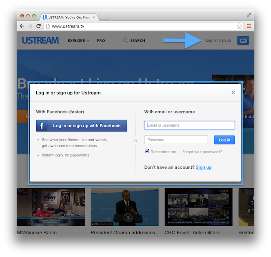
Task: Click the CBC Egypt: Anti-military title
Action: [192, 232]
